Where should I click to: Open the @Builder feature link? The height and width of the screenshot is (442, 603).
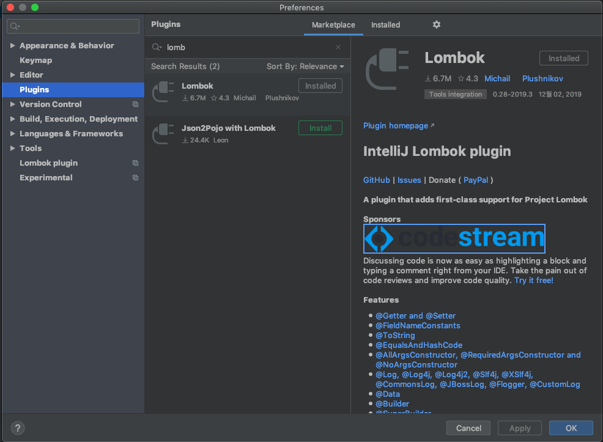point(392,403)
